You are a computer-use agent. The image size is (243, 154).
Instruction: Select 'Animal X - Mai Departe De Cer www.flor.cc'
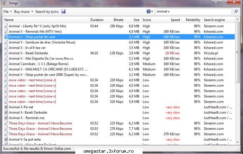click(x=41, y=59)
